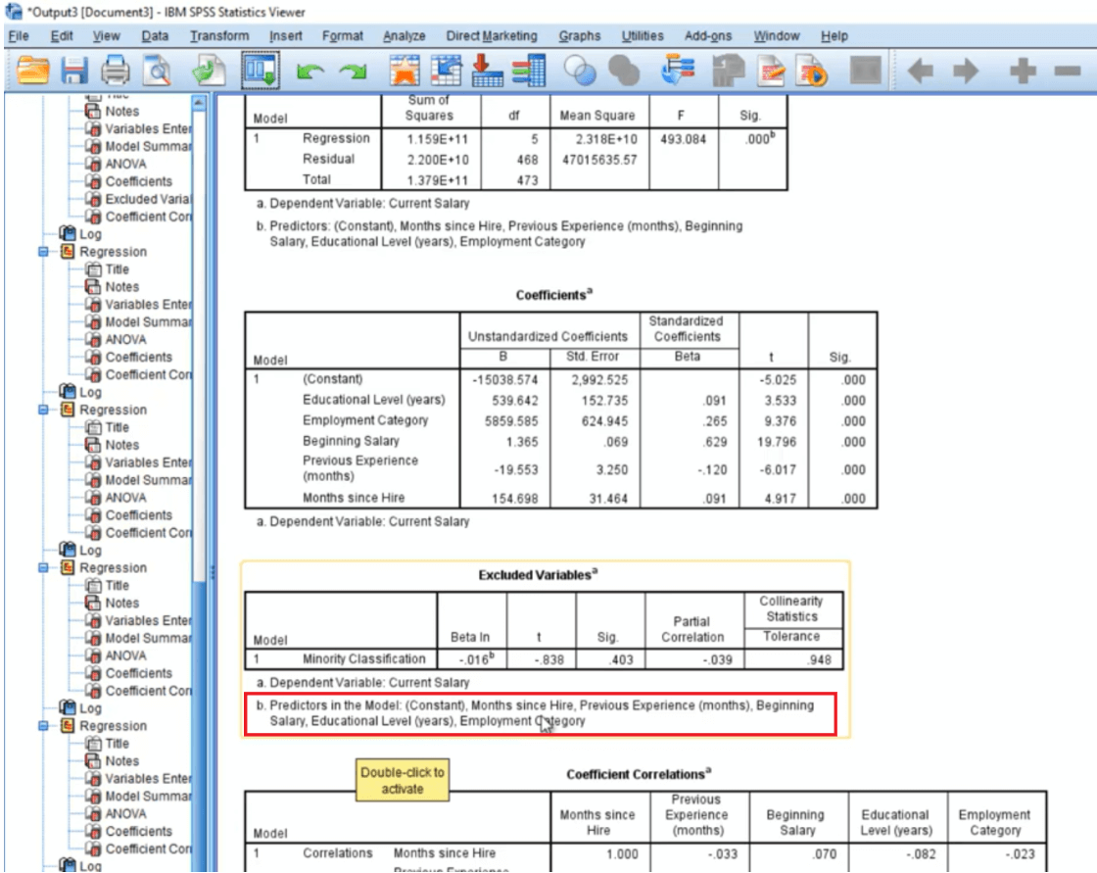
Task: Click the Partial Correlation value -.039
Action: (717, 659)
